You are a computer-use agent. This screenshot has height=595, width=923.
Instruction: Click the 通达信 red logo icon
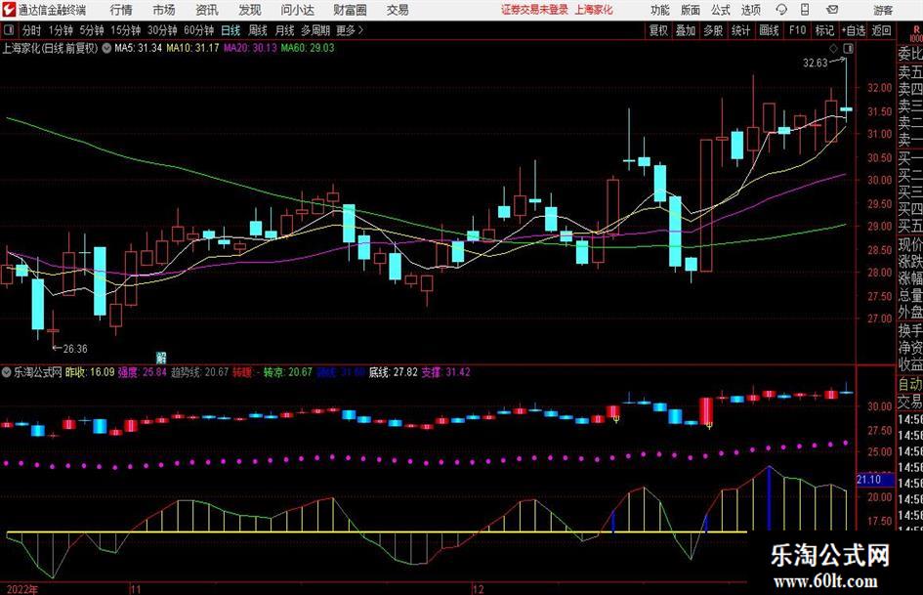pyautogui.click(x=9, y=9)
